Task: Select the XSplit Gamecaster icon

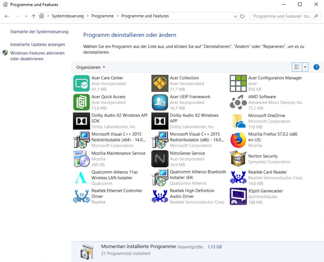Action: tap(238, 196)
